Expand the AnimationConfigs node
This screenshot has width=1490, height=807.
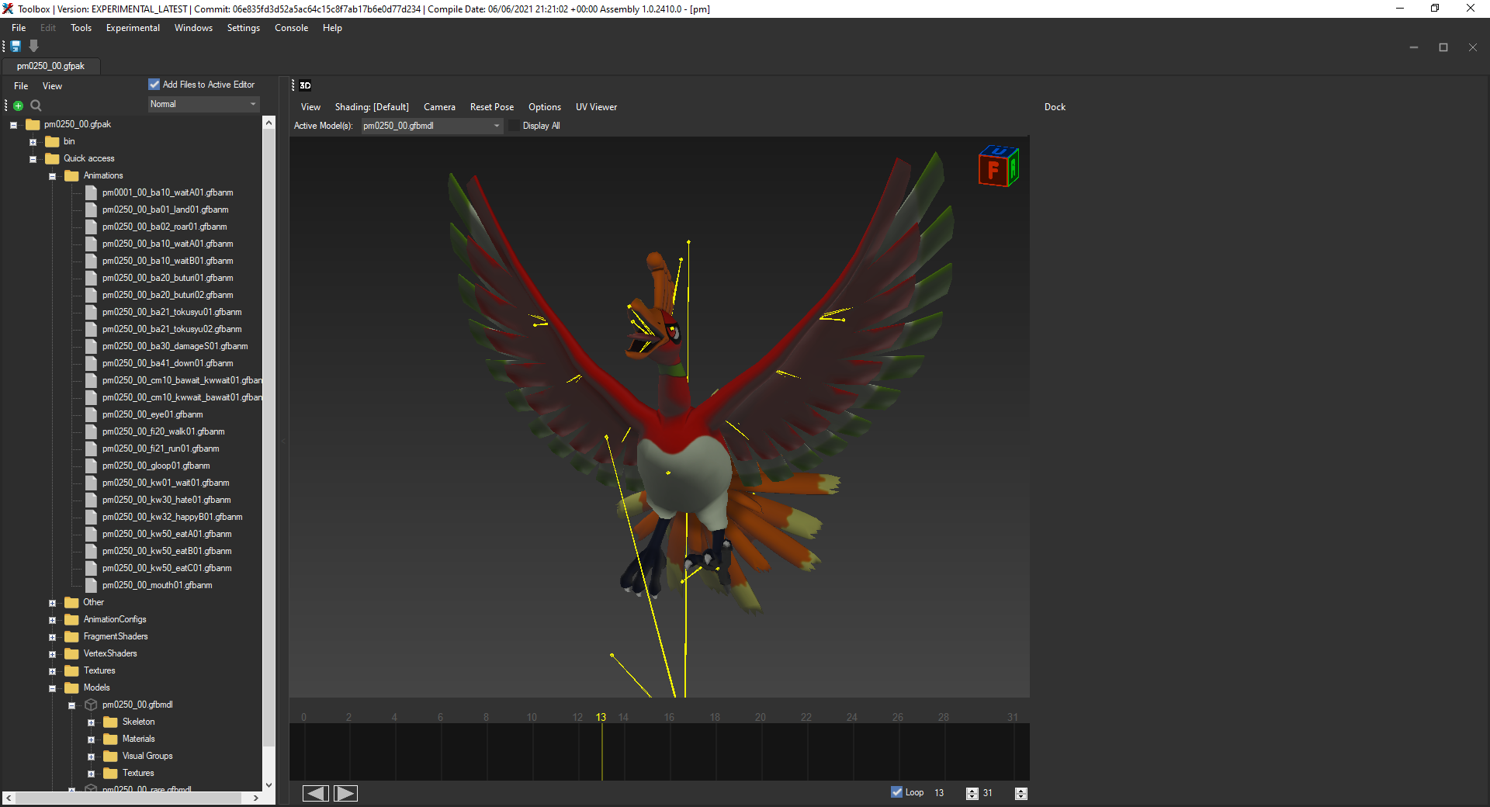[x=52, y=620]
